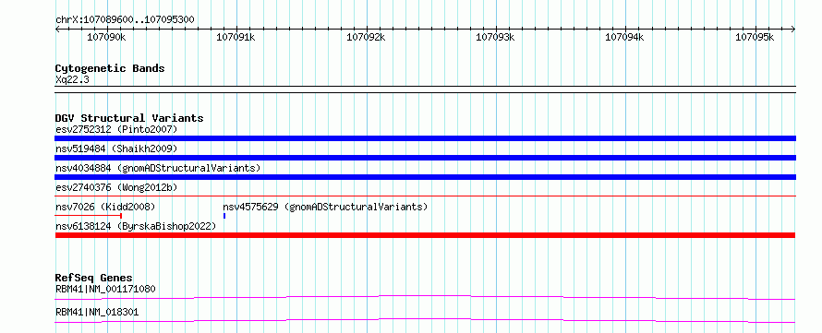Open the nsv6138124 (ByrskaBishop2022) variant label
The image size is (822, 333).
(136, 226)
